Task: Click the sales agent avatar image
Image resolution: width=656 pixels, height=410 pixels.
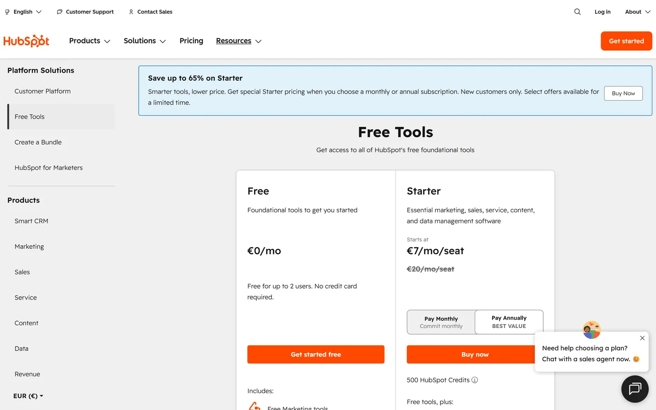Action: (x=592, y=330)
